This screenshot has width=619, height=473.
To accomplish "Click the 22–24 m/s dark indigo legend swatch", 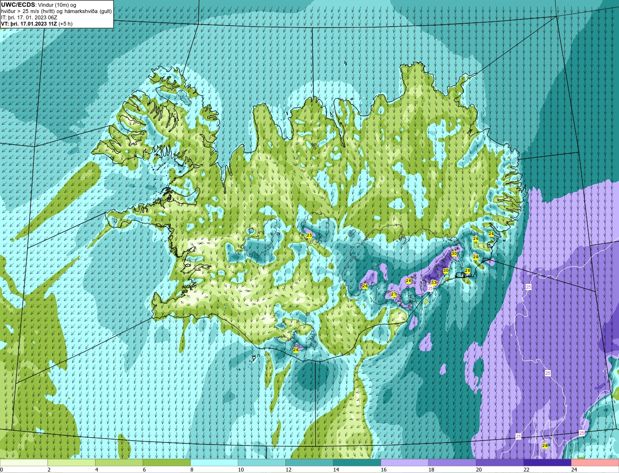I will 547,462.
